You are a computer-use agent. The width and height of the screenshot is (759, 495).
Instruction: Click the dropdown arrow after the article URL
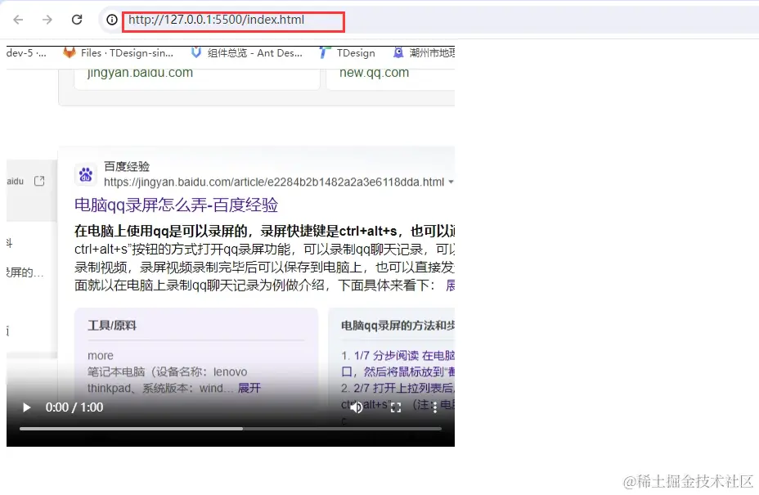[x=451, y=182]
